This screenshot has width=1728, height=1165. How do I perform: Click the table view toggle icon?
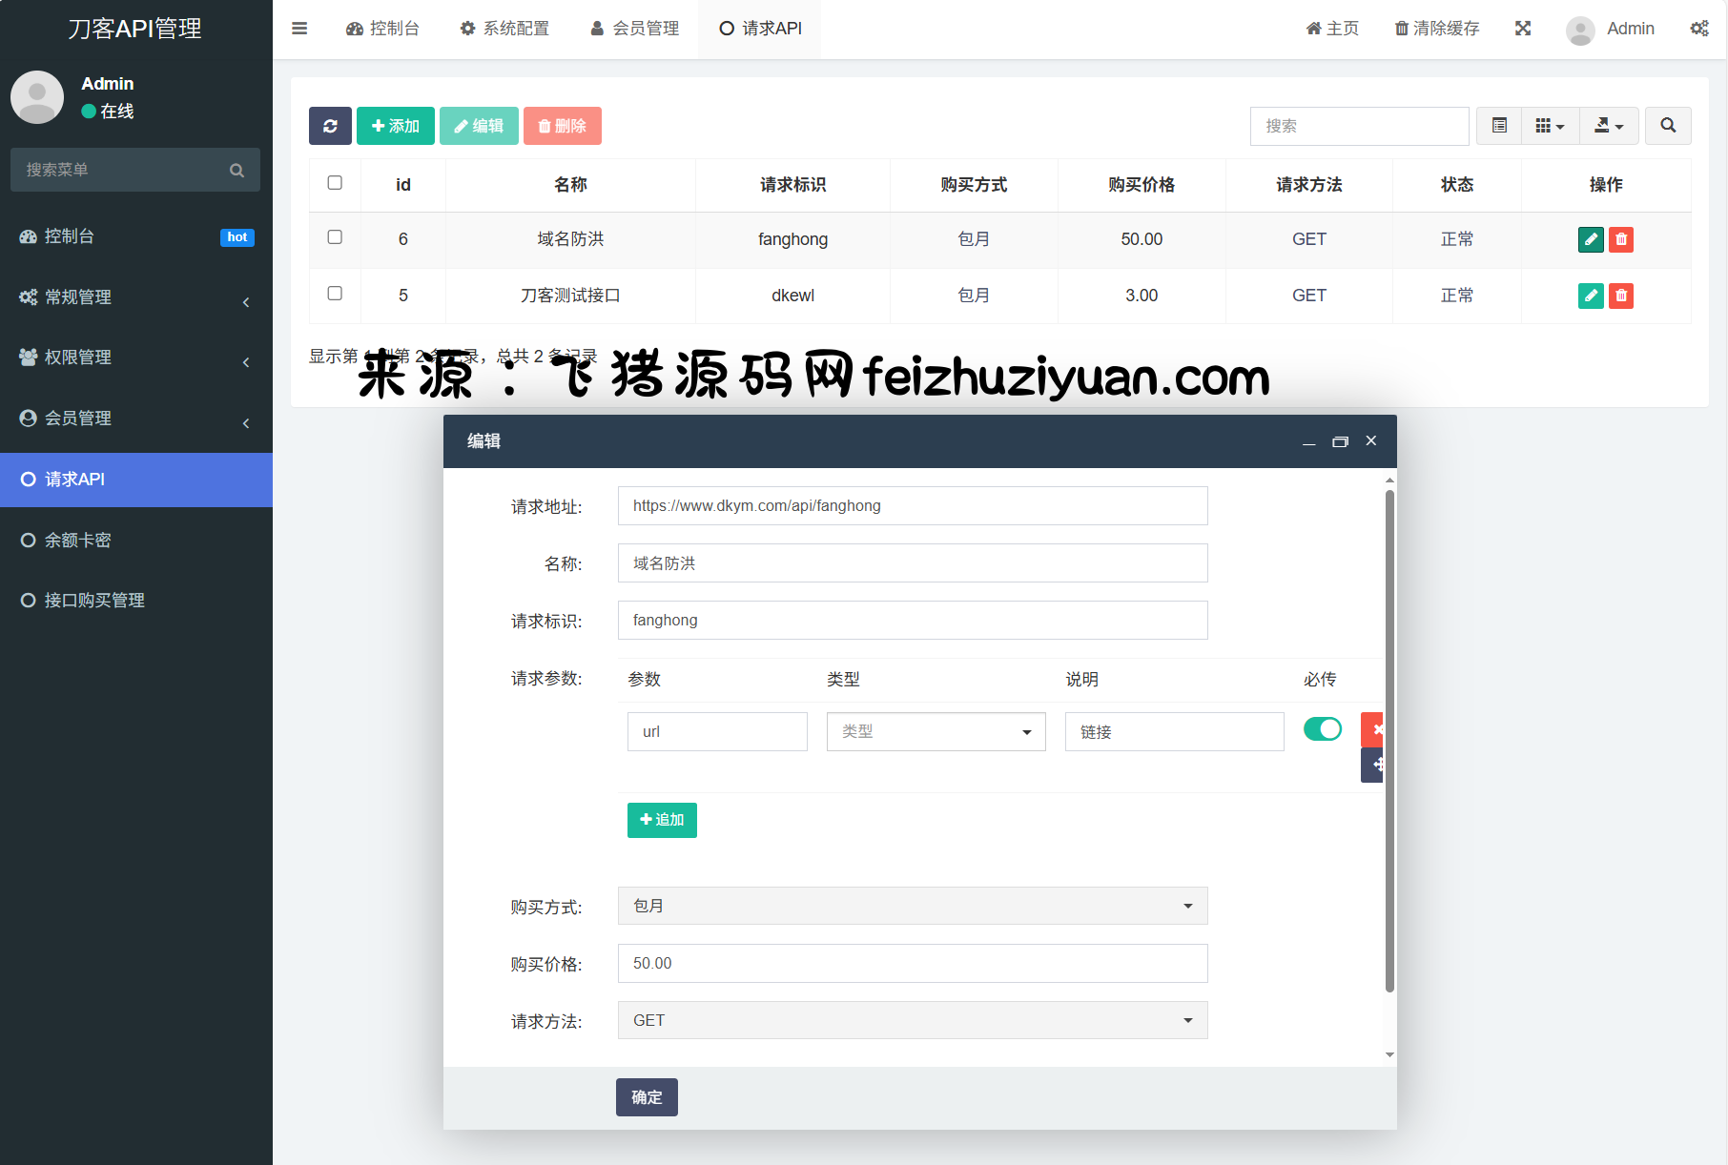[x=1499, y=126]
